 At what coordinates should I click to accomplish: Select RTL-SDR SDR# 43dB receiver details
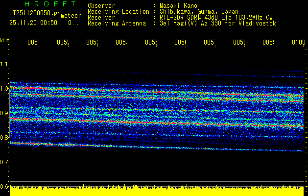pyautogui.click(x=216, y=18)
